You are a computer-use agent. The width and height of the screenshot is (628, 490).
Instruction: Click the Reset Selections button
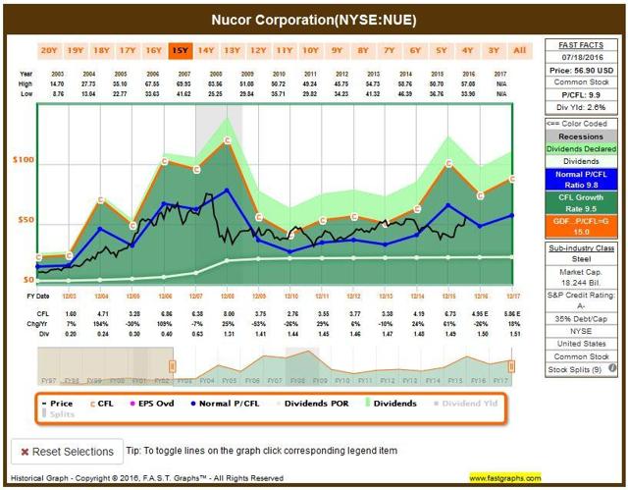coord(68,452)
